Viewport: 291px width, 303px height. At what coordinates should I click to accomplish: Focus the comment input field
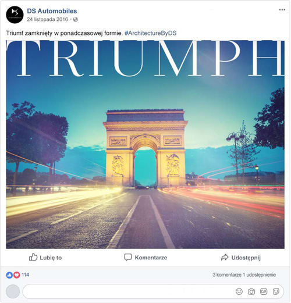(153, 291)
